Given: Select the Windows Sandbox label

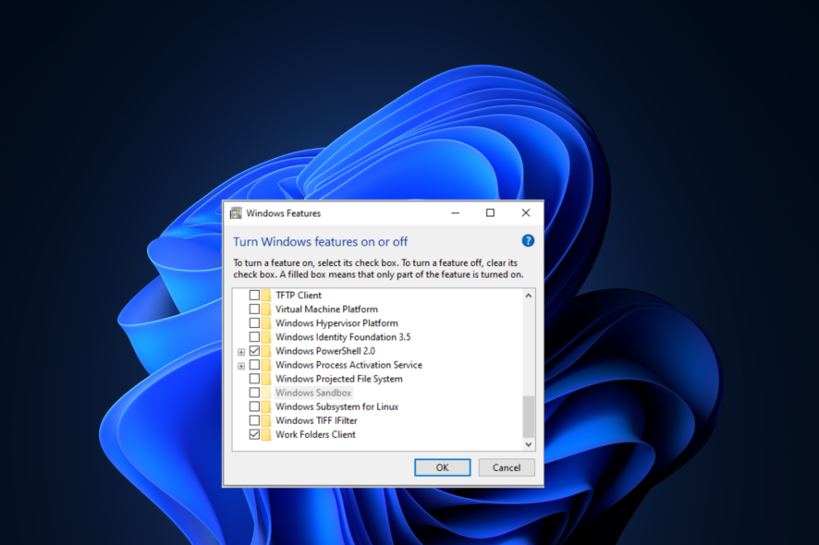Looking at the screenshot, I should coord(313,393).
